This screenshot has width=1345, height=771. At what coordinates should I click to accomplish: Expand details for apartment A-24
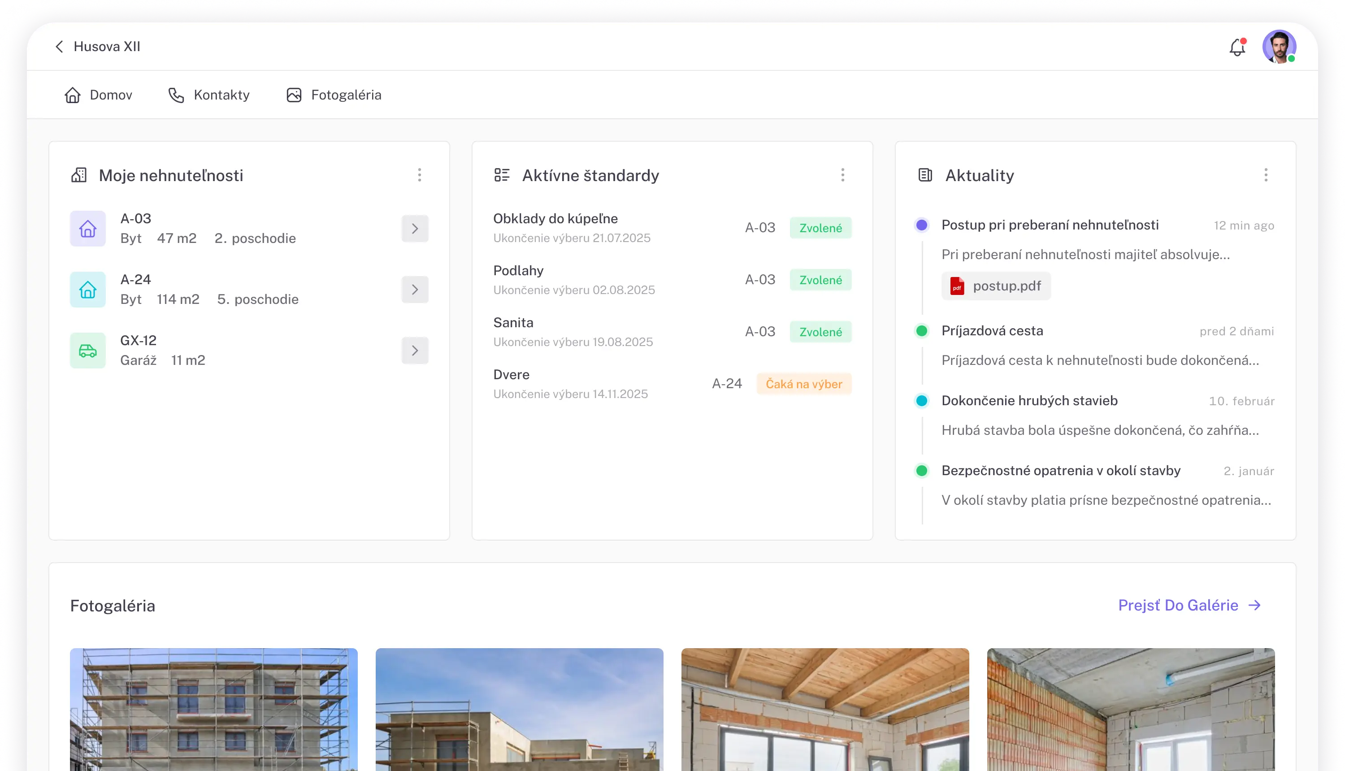[x=415, y=289]
